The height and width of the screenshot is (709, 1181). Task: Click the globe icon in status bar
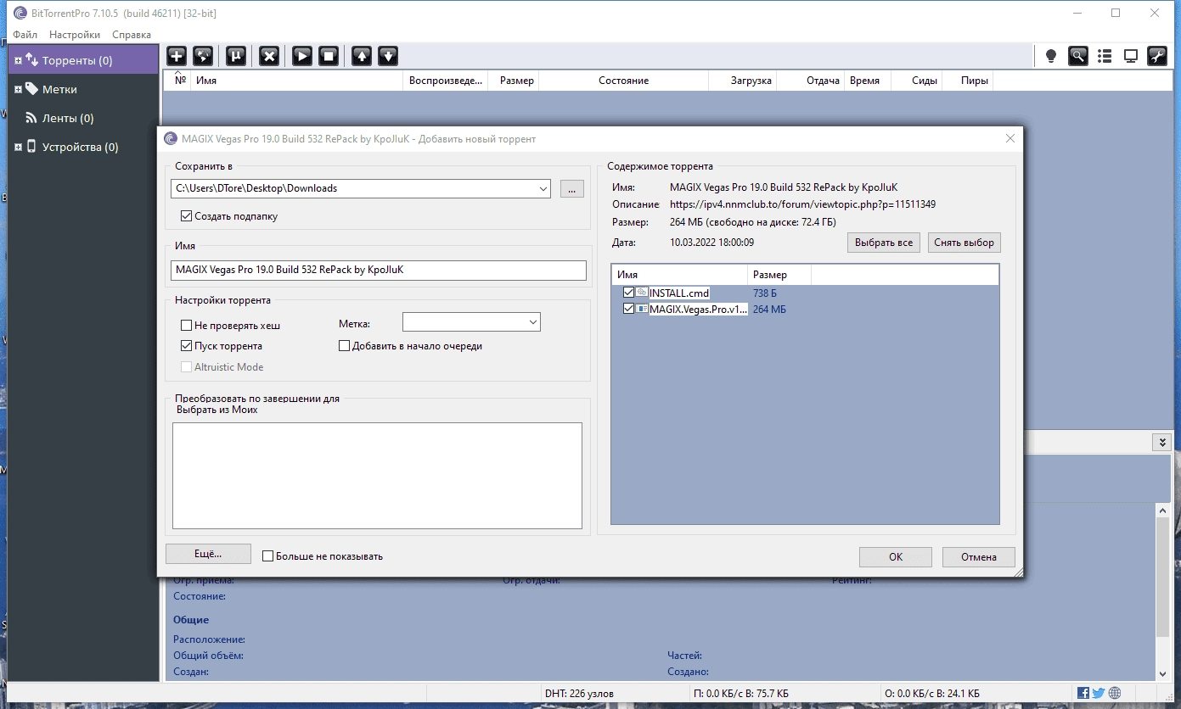click(1115, 693)
